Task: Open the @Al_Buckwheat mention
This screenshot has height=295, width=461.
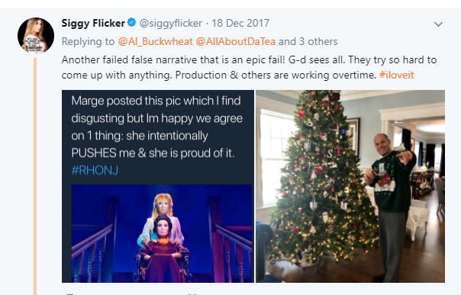Action: tap(155, 41)
